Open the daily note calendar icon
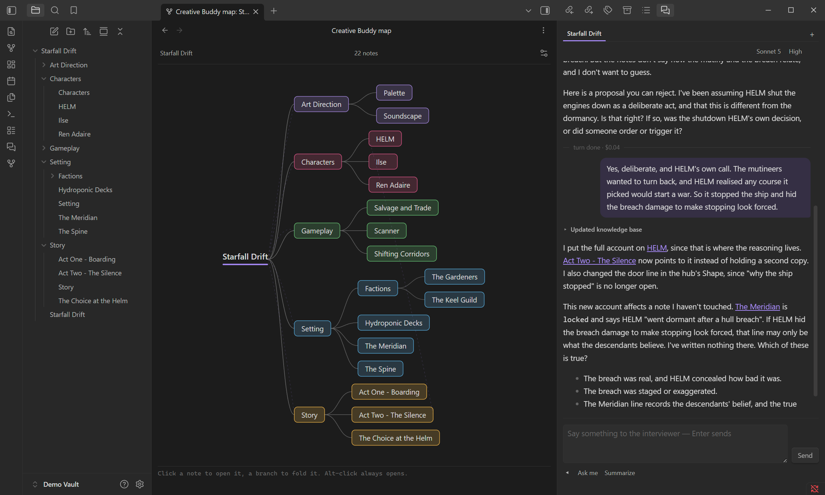Image resolution: width=825 pixels, height=495 pixels. [11, 81]
